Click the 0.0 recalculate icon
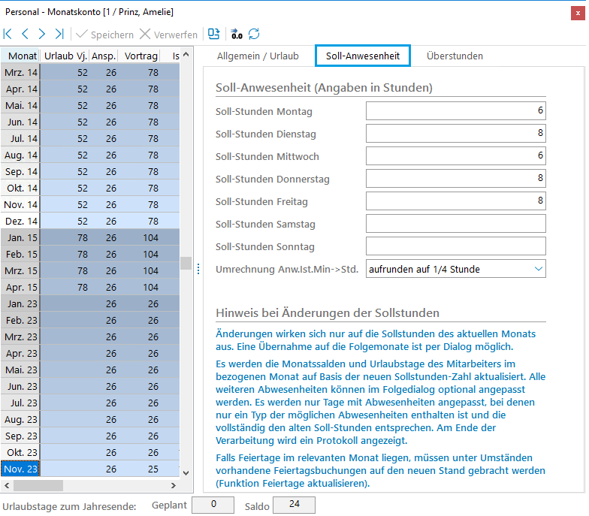The height and width of the screenshot is (516, 589). 237,34
